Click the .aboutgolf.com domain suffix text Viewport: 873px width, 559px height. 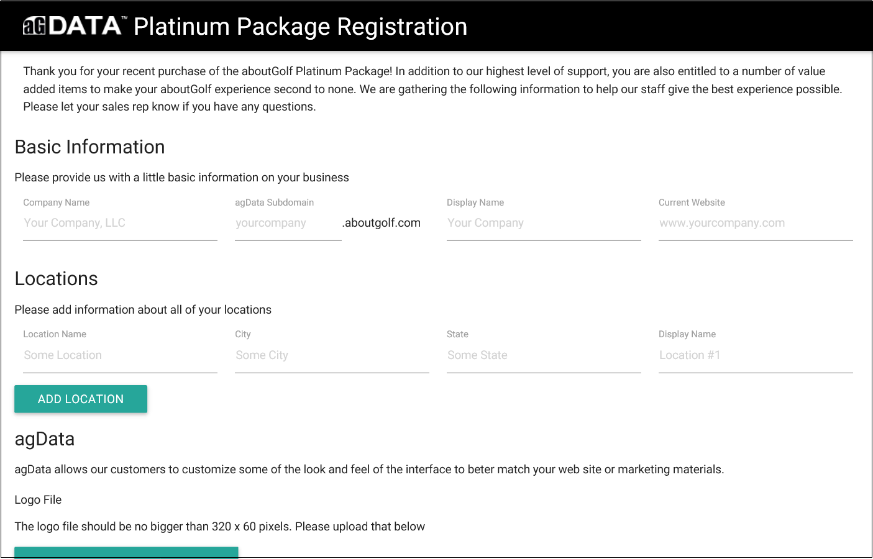coord(382,223)
